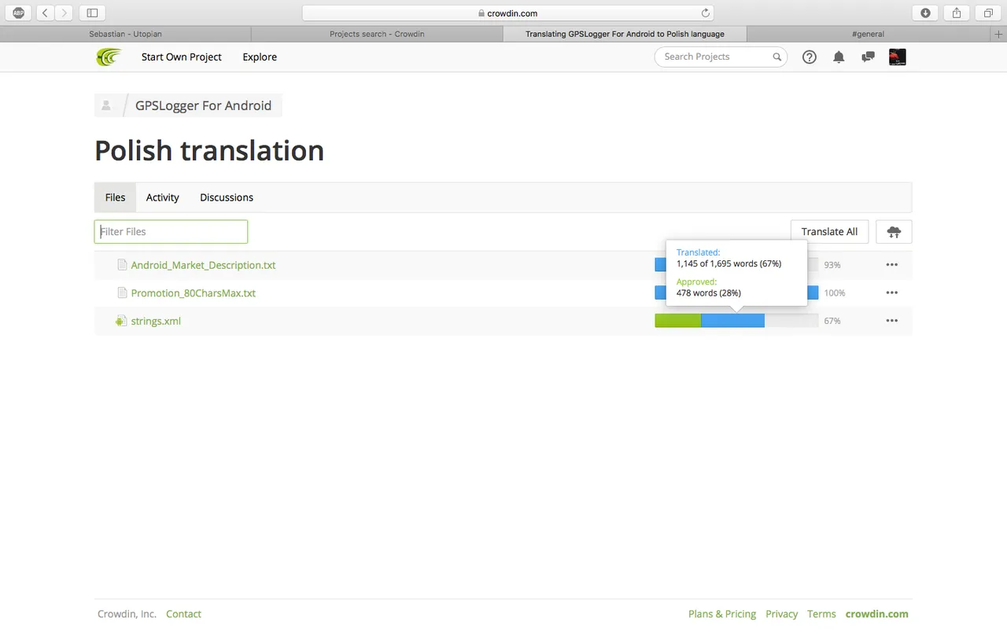Viewport: 1007px width, 629px height.
Task: Select the Translating GPSLogger browser tab
Action: (625, 34)
